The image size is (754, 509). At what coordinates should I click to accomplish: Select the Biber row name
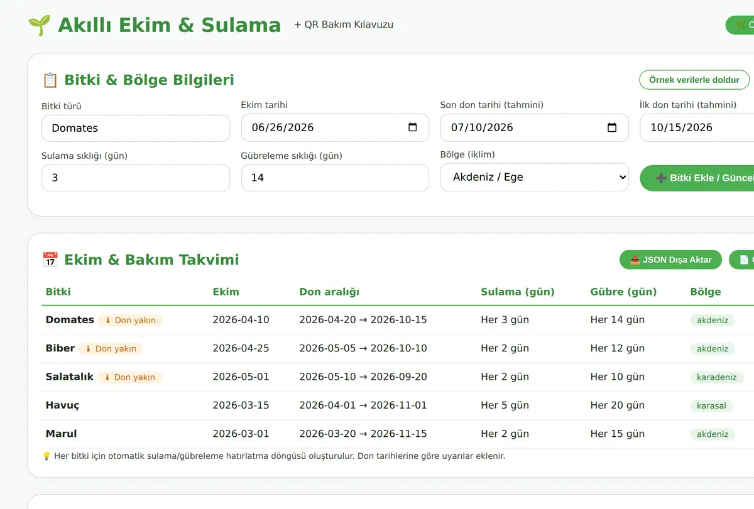[x=60, y=348]
